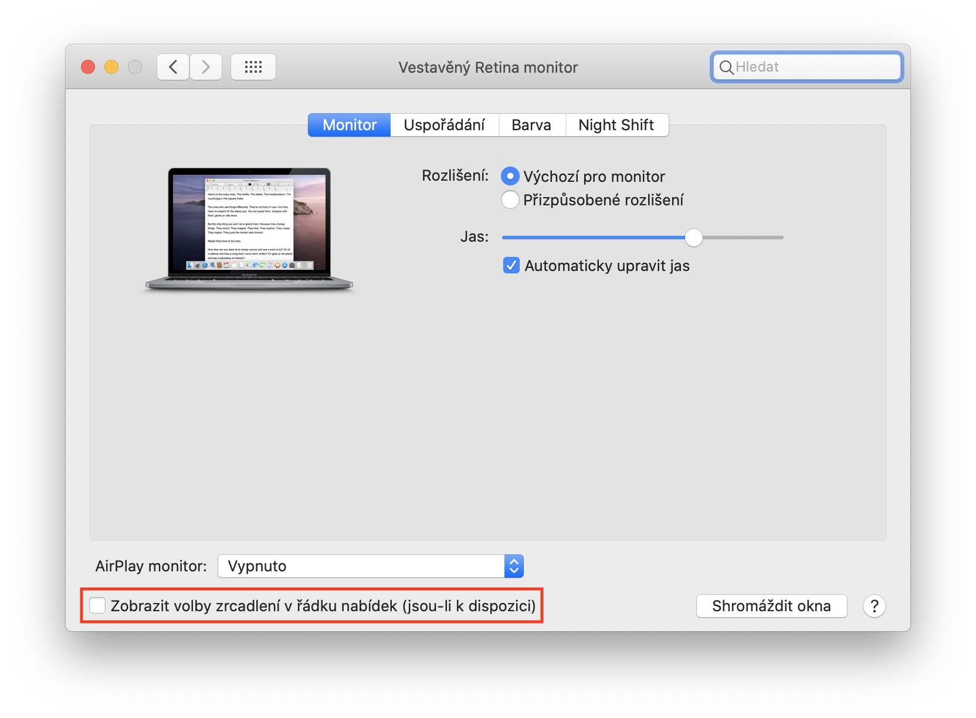Click the Vestavěný Retina monitor window title
The image size is (976, 718).
coord(488,67)
